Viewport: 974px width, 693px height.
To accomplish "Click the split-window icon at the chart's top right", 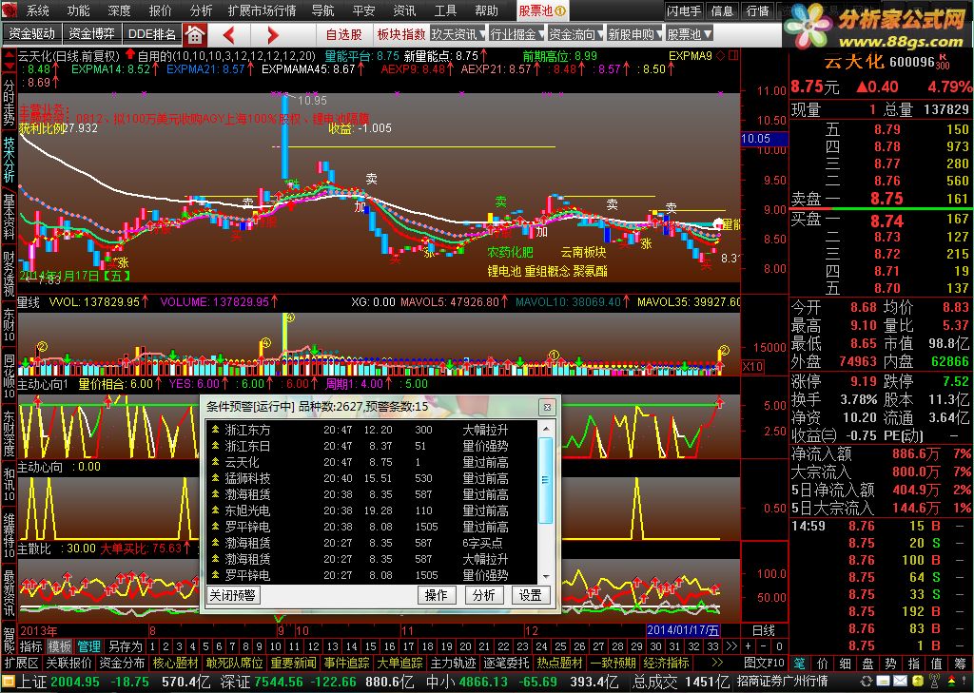I will pos(733,55).
